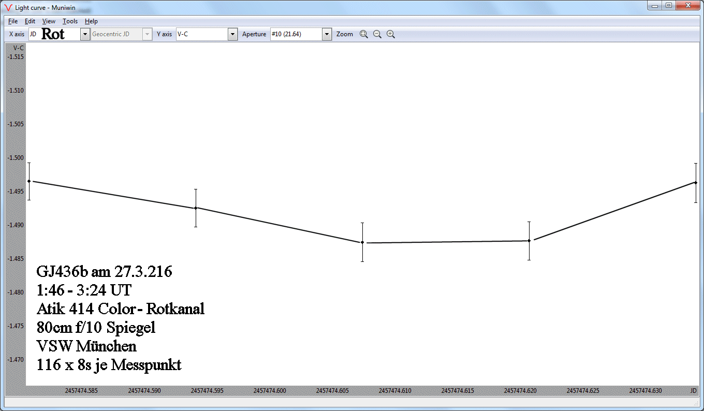Open the View menu
Screen dimensions: 704x411
pos(49,21)
